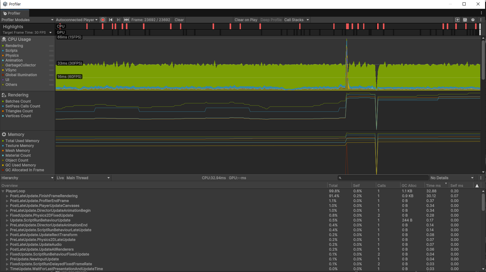Viewport: 486px width, 272px height.
Task: Click into the hierarchy search field
Action: tap(383, 178)
